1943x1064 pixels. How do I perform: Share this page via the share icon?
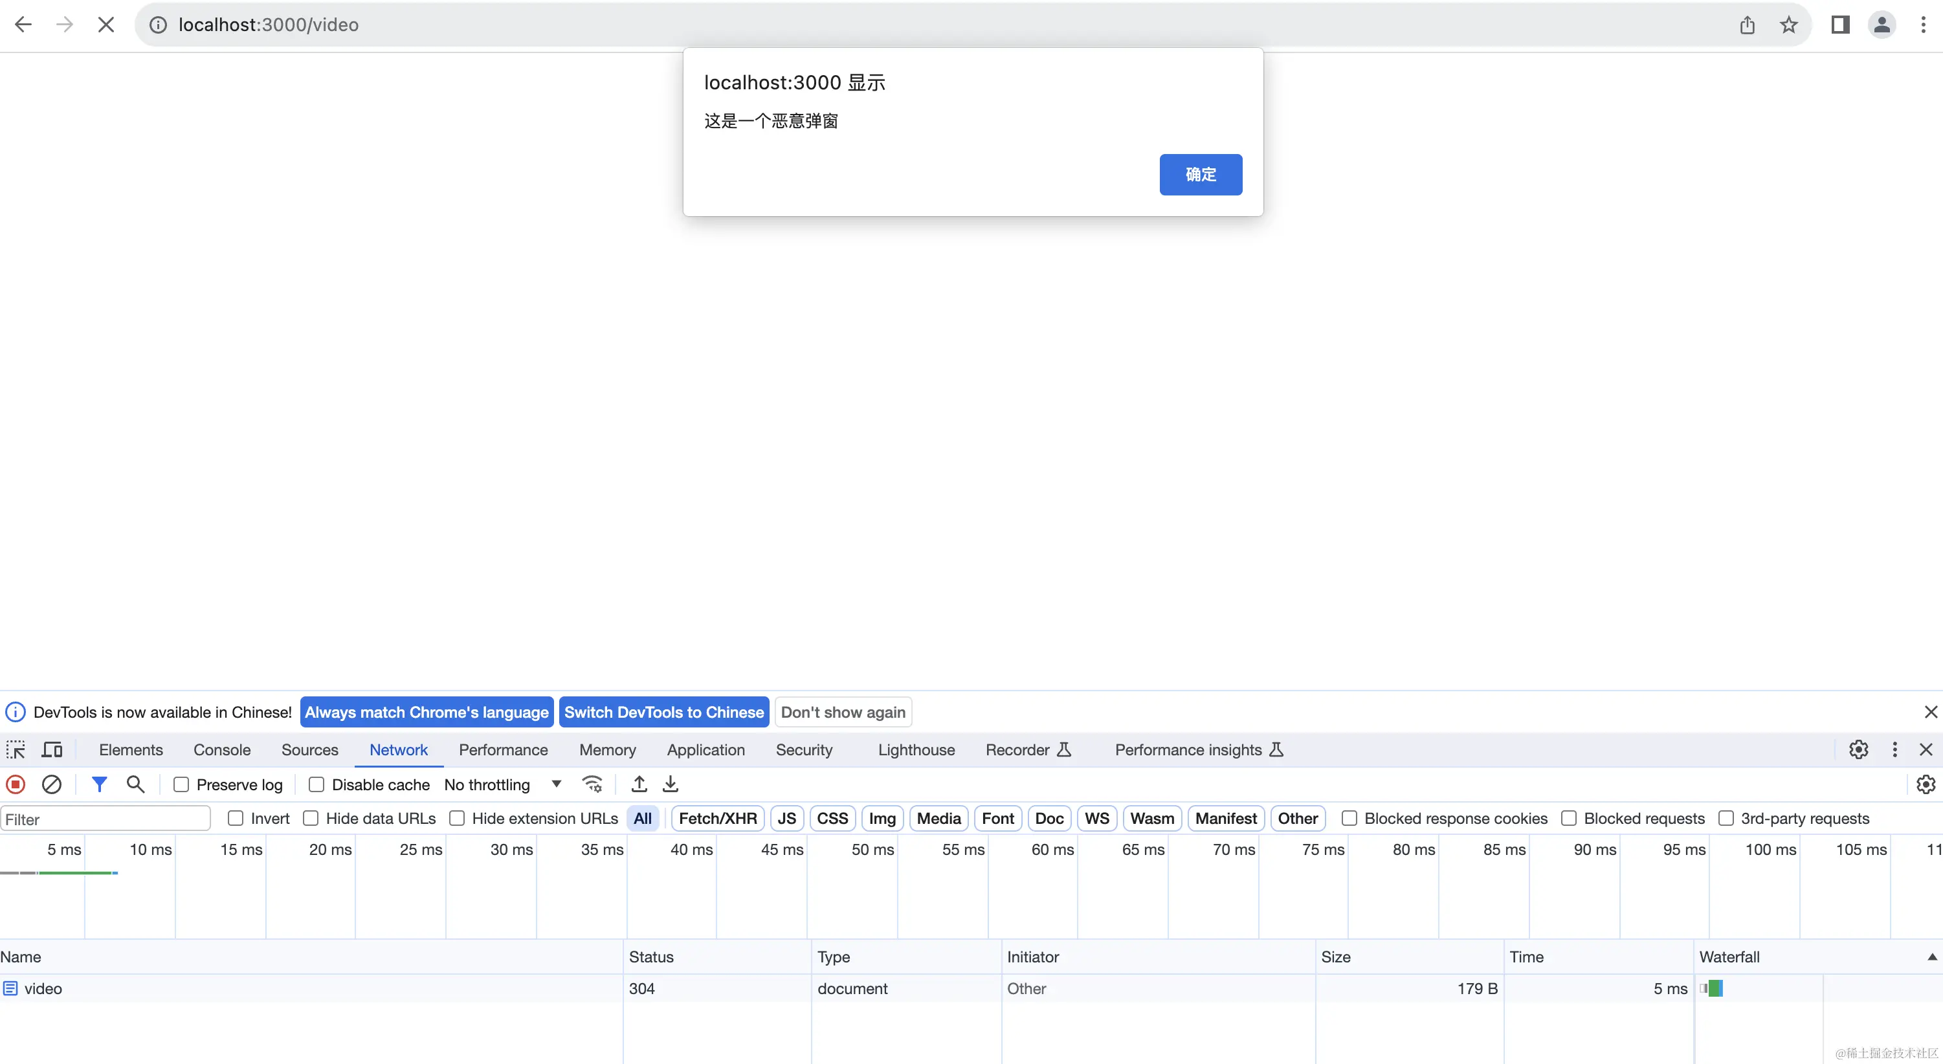click(x=1748, y=25)
